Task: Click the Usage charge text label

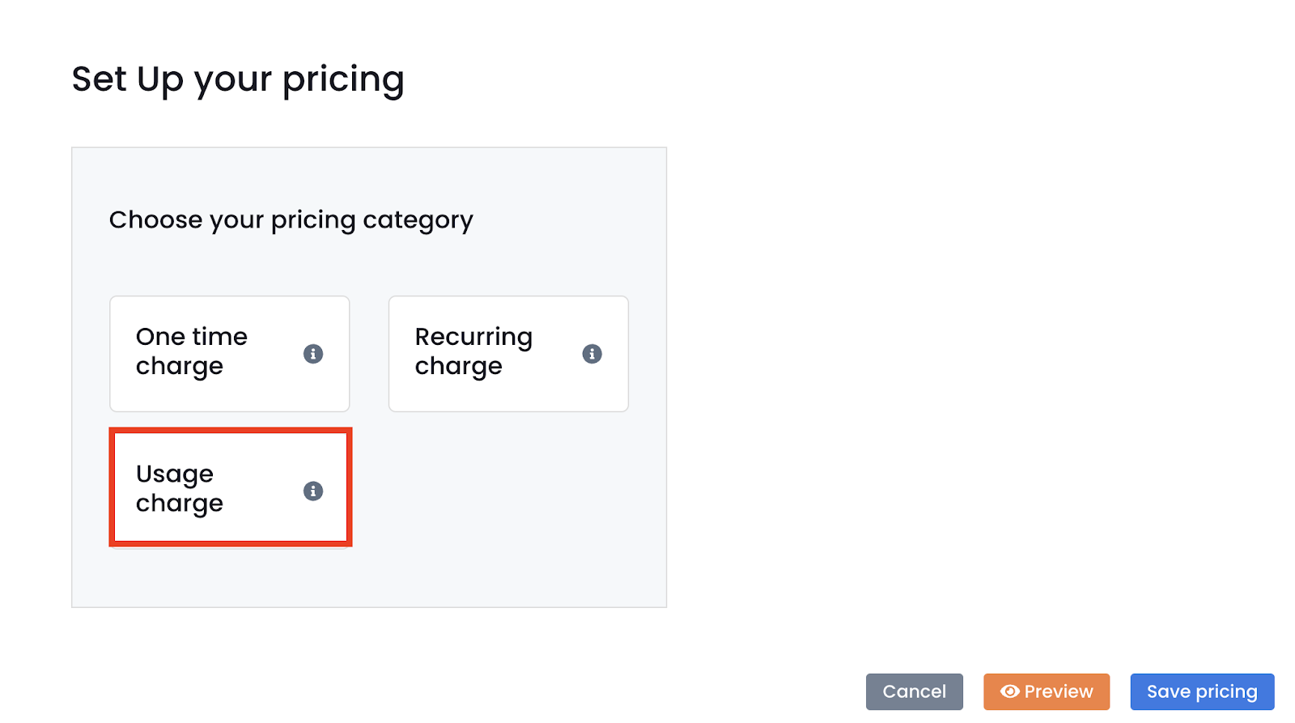Action: coord(180,488)
